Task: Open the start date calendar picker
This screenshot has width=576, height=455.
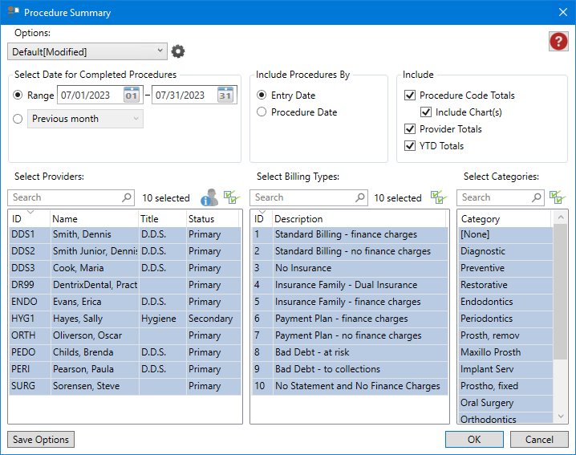Action: pos(131,95)
